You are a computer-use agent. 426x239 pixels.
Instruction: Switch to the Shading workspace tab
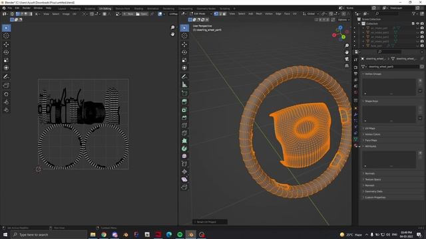[138, 9]
